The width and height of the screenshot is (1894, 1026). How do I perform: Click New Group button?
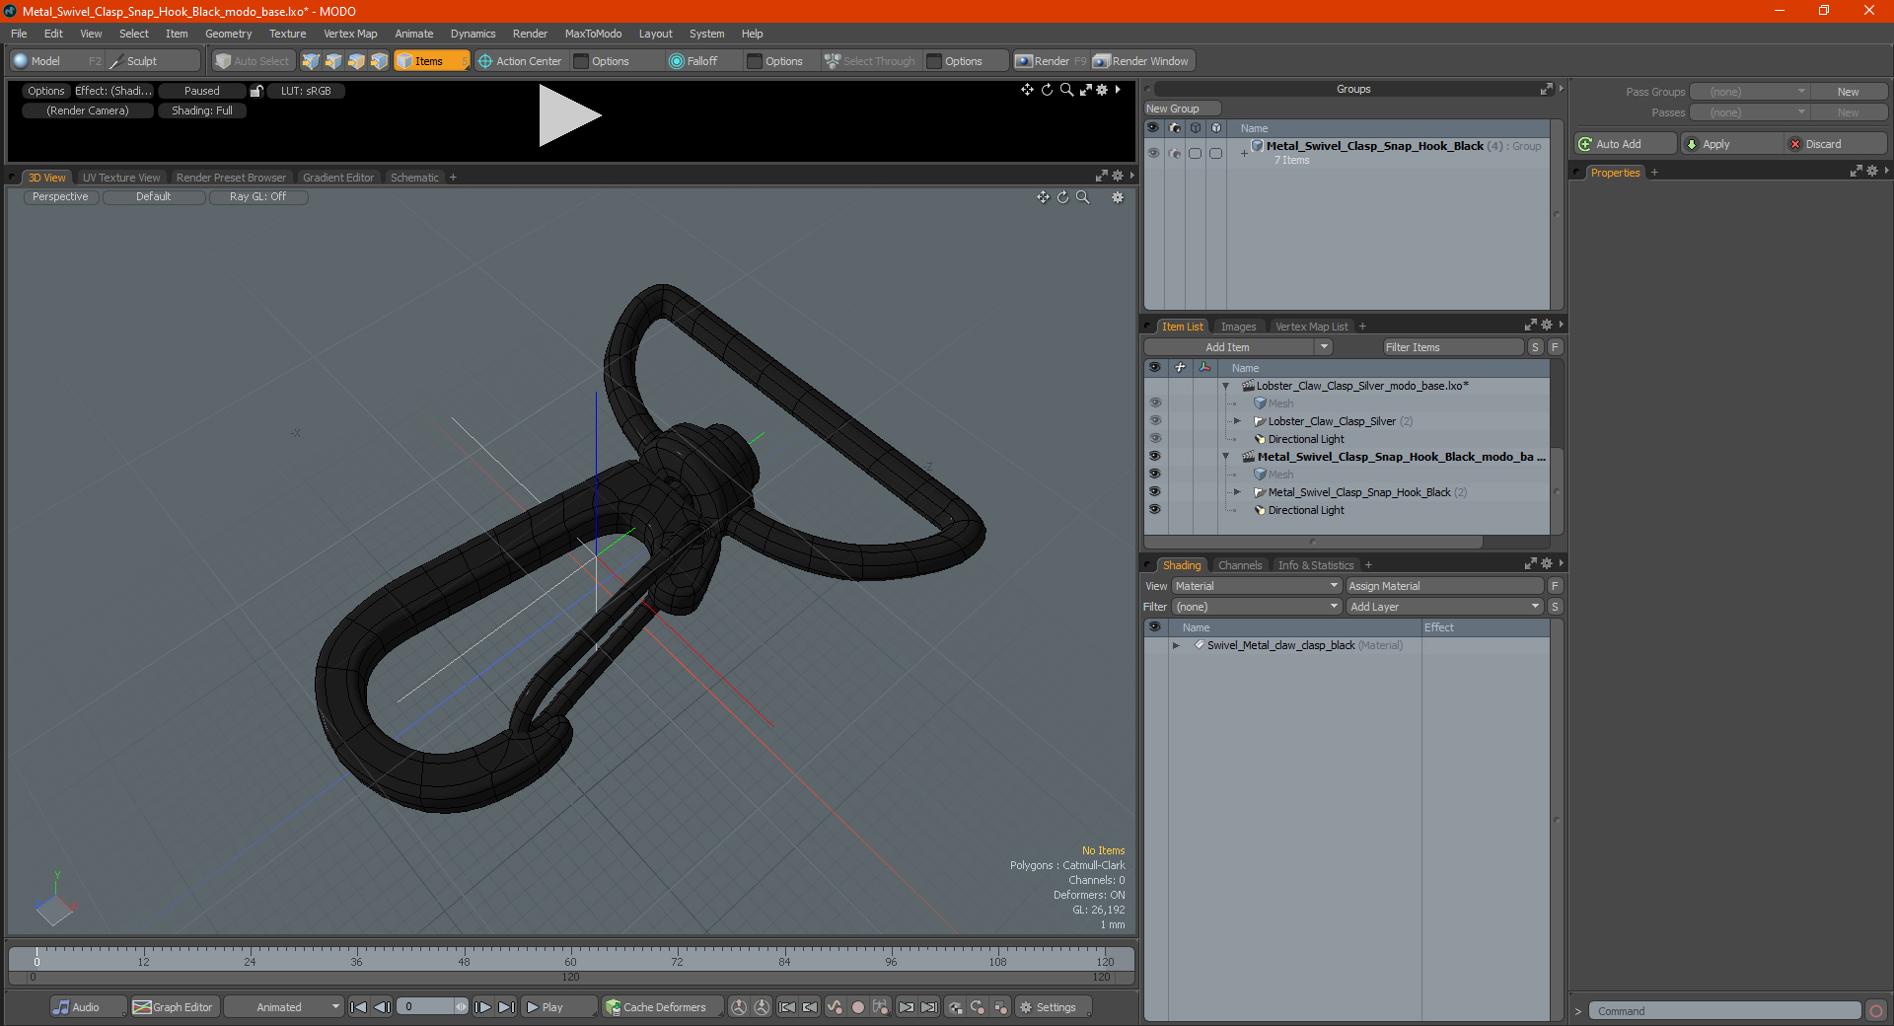1182,109
